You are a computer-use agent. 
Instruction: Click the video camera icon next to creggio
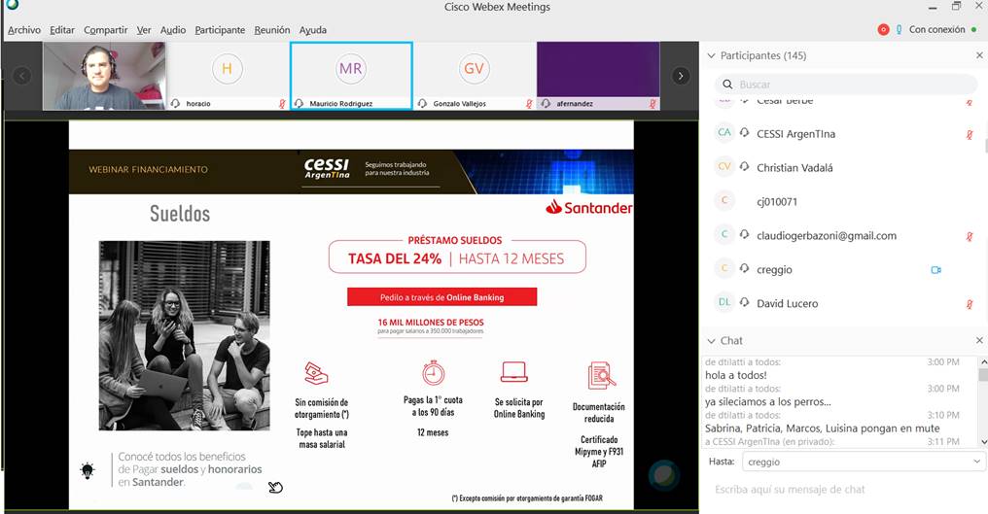[x=935, y=269]
